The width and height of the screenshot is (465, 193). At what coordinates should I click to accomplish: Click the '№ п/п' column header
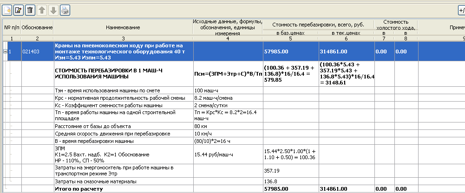(x=12, y=27)
